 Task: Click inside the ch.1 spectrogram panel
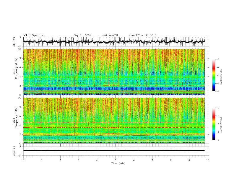pyautogui.click(x=114, y=72)
